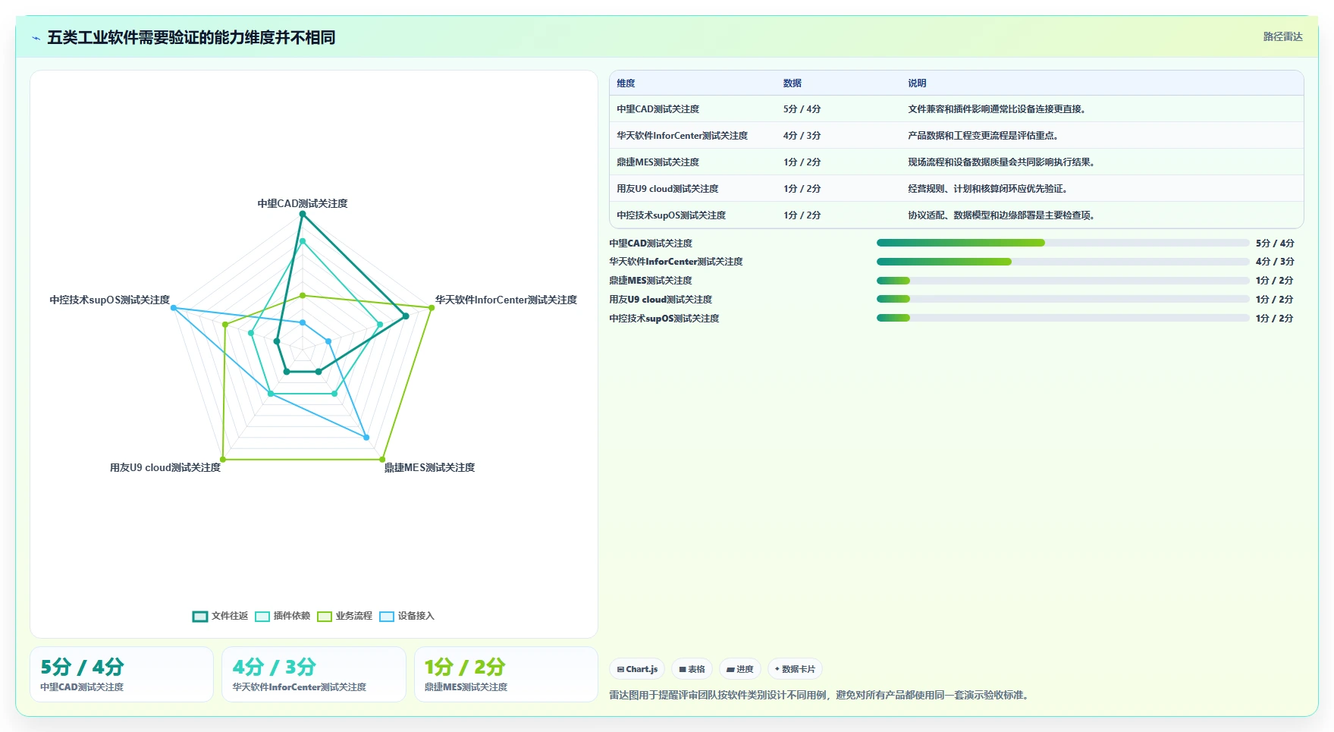This screenshot has width=1334, height=732.
Task: Click description 产品数据和工程变更流程是评估重点。
Action: pyautogui.click(x=984, y=136)
